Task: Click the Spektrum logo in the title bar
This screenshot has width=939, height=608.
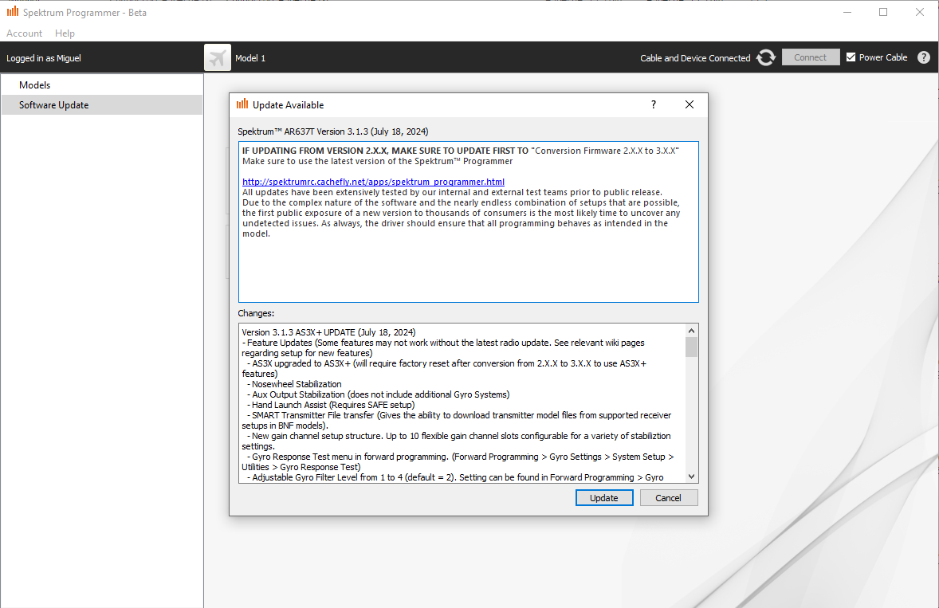Action: (13, 12)
